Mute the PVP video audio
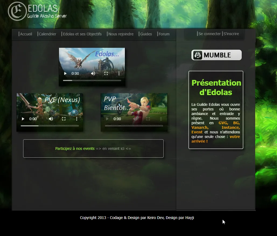 pos(135,119)
